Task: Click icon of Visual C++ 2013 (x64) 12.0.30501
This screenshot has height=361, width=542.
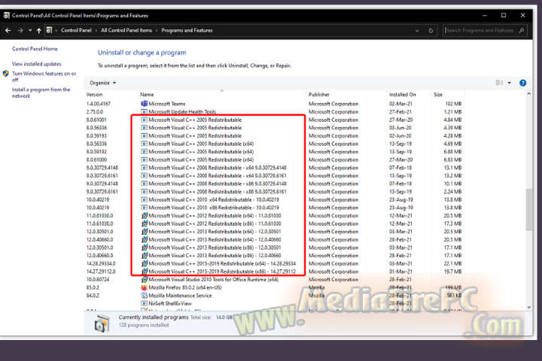Action: (x=144, y=232)
